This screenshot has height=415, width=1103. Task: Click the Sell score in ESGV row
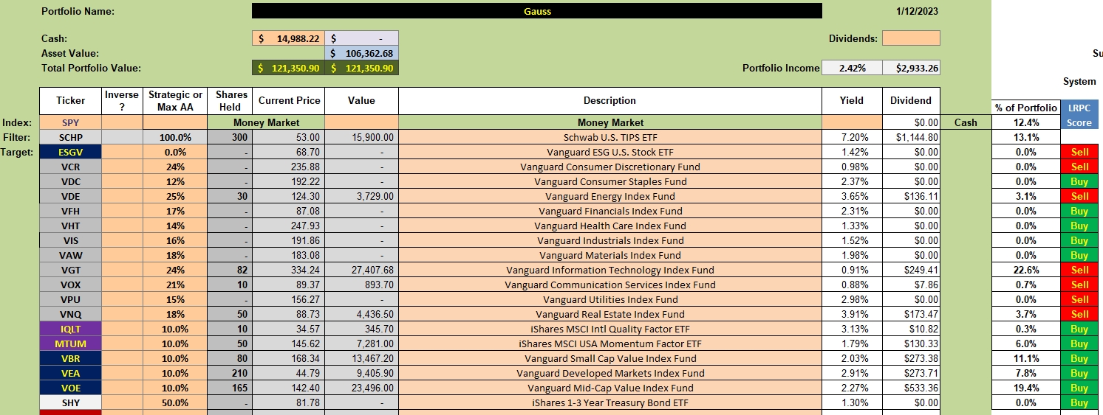(x=1079, y=152)
